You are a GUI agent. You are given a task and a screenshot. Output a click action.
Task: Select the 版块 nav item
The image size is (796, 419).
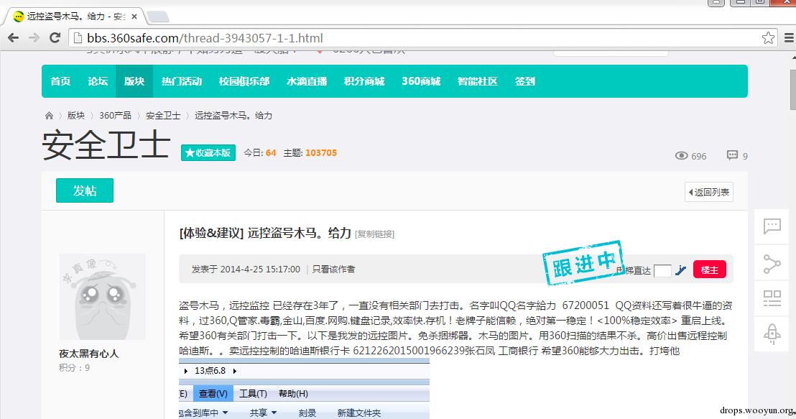tap(134, 81)
